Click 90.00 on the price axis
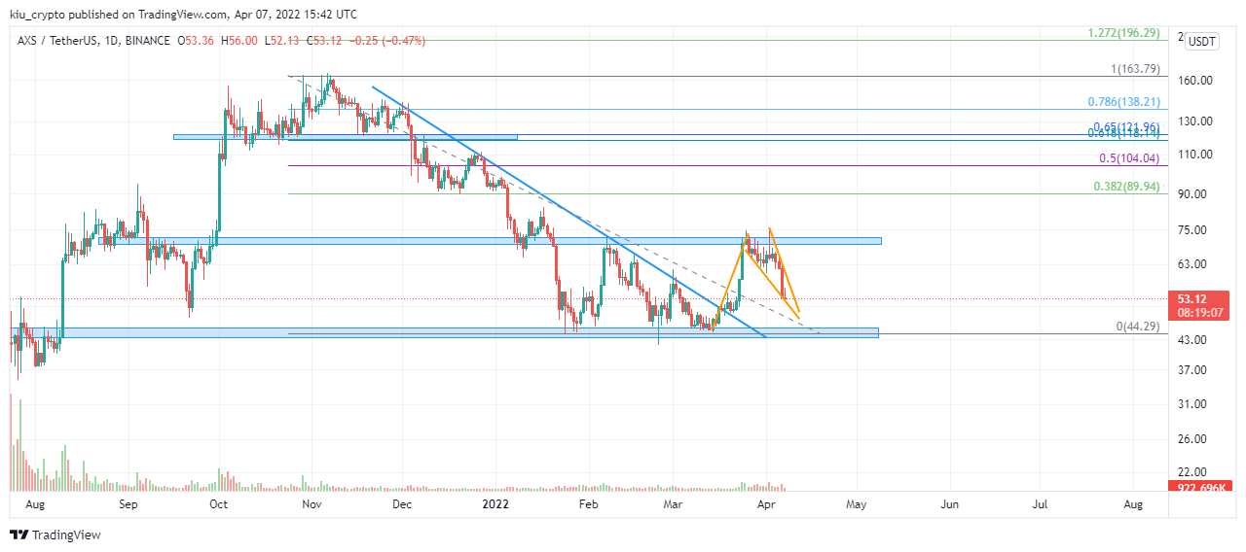The width and height of the screenshot is (1246, 552). (x=1193, y=194)
